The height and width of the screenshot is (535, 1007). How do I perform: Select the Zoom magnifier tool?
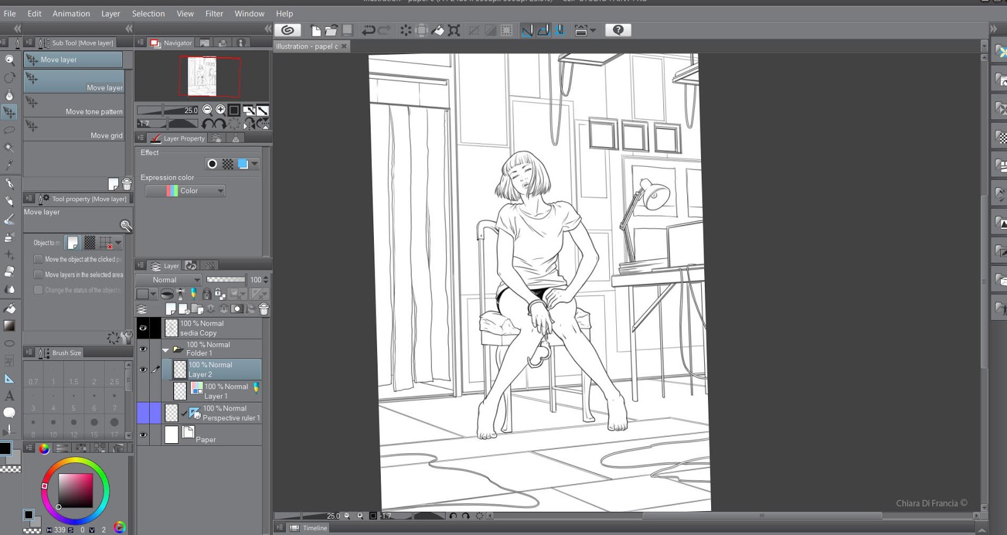(9, 60)
